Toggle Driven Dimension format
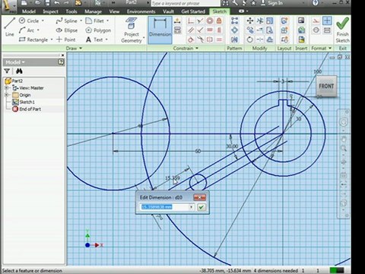Screen dimensions: 365x274 tap(327, 30)
